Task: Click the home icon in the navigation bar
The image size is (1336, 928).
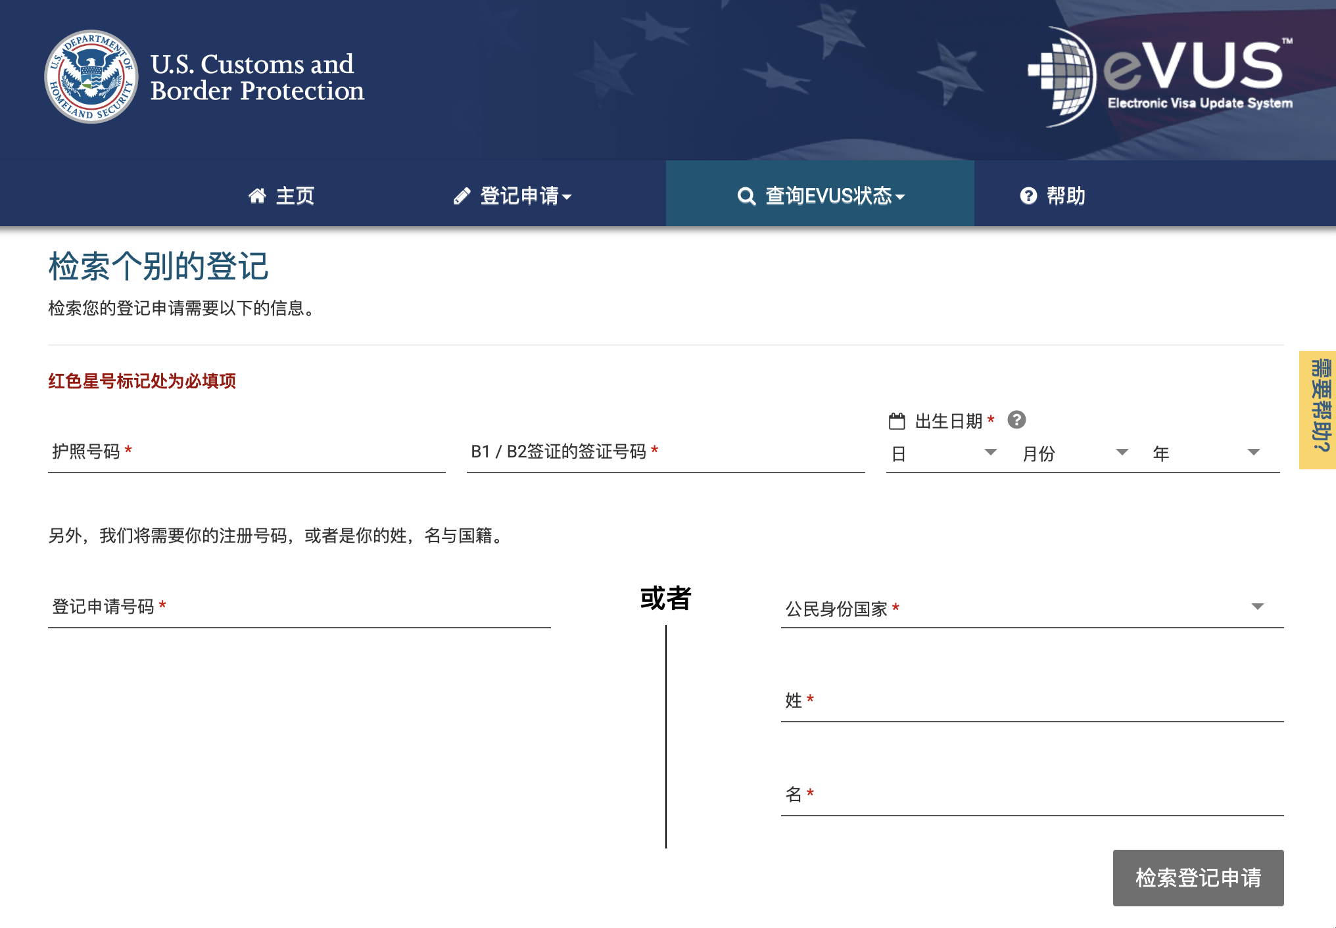Action: coord(258,195)
